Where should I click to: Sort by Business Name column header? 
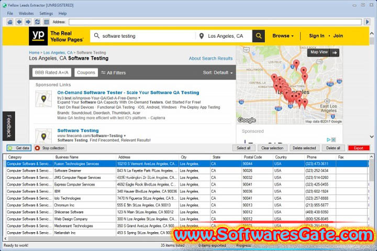(84, 157)
